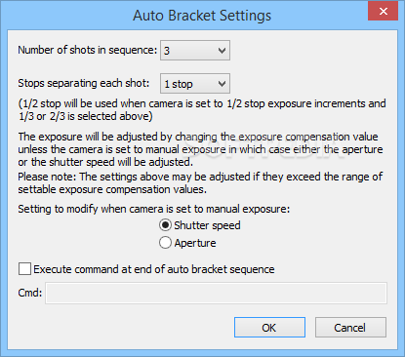Click the Cmd: label
This screenshot has width=405, height=357.
tap(30, 293)
